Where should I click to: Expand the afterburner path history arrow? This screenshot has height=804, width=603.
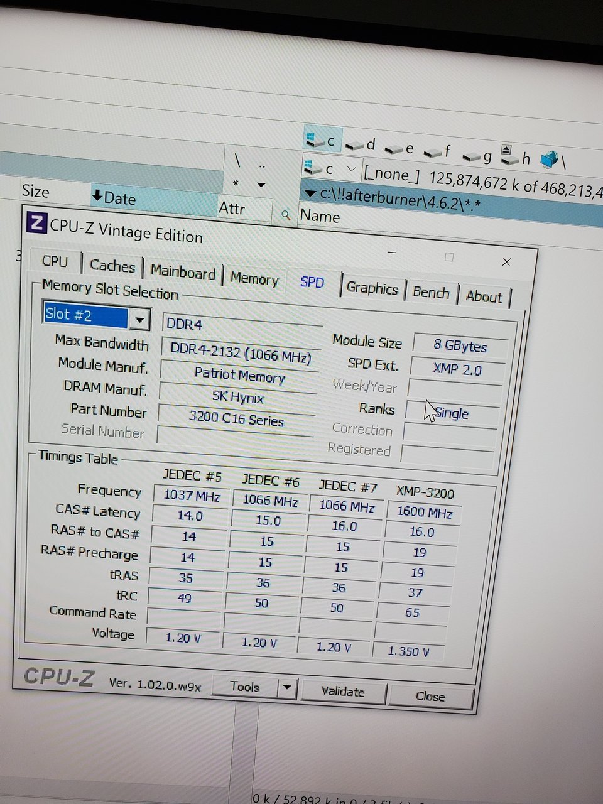pos(310,193)
